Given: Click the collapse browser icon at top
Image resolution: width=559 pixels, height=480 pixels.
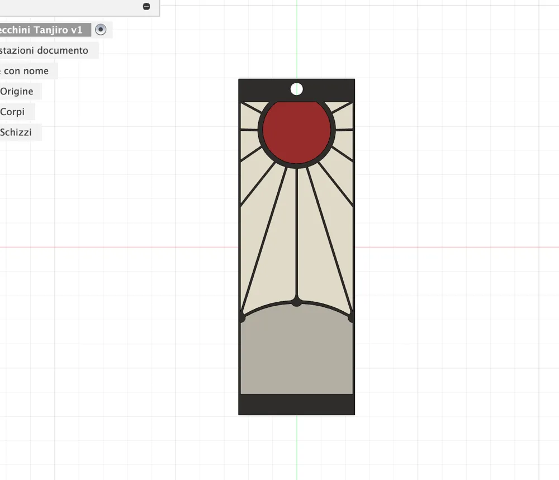Looking at the screenshot, I should click(146, 7).
